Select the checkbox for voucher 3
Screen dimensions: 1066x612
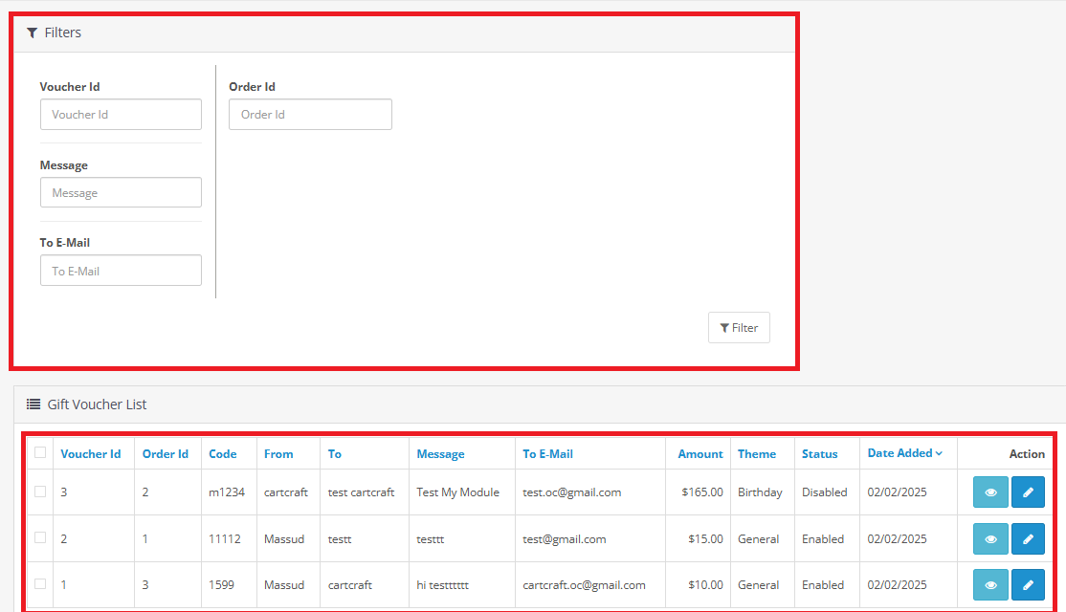[40, 492]
